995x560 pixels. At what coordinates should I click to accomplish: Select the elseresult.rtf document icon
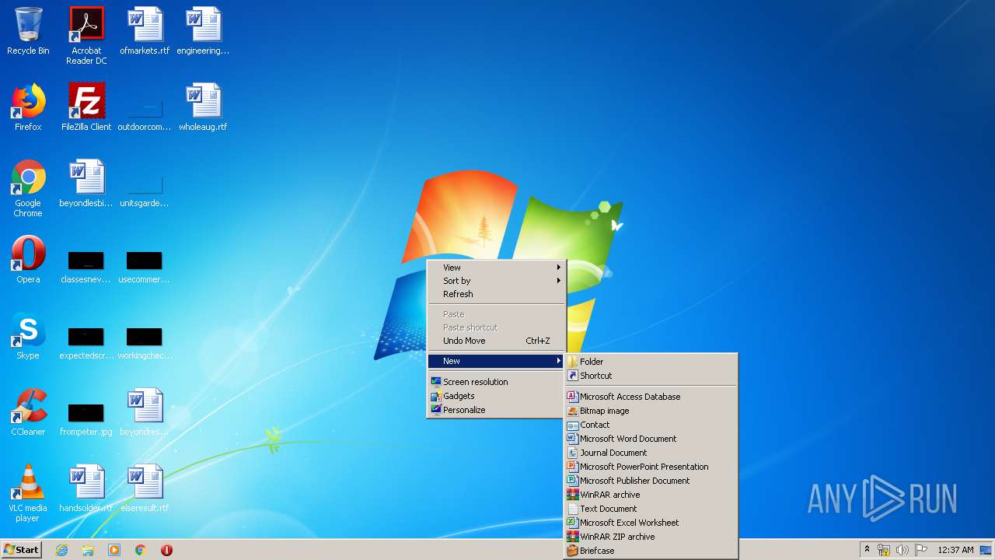tap(145, 488)
